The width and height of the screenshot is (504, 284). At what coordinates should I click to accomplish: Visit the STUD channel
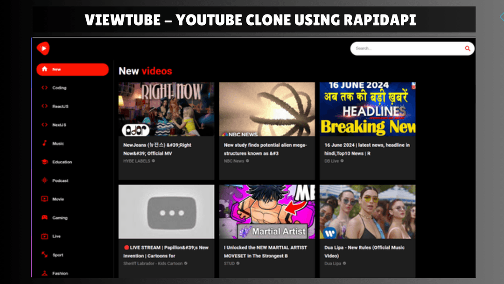(x=229, y=263)
